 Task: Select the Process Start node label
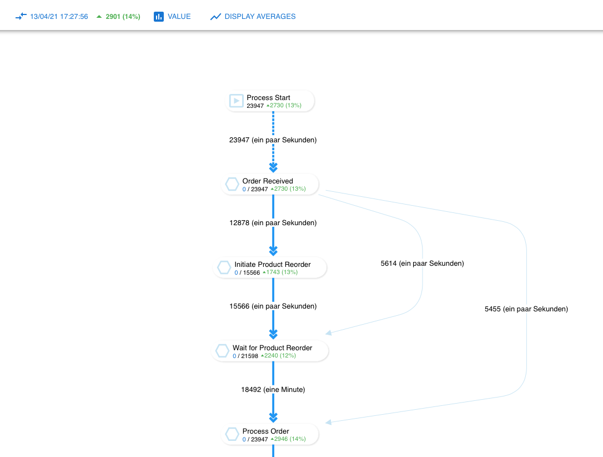click(x=268, y=97)
